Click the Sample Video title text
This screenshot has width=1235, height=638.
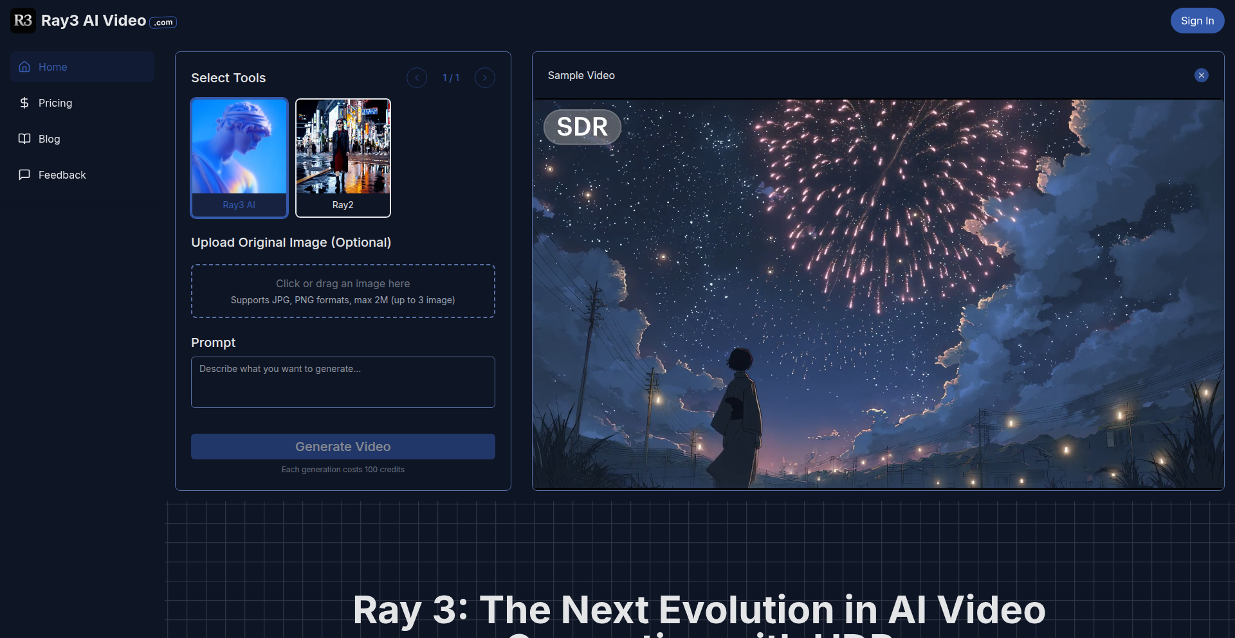(581, 75)
